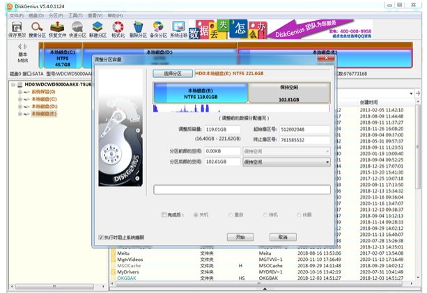Image resolution: width=427 pixels, height=293 pixels.
Task: Click the folder icon next to Meitu
Action: click(x=114, y=253)
